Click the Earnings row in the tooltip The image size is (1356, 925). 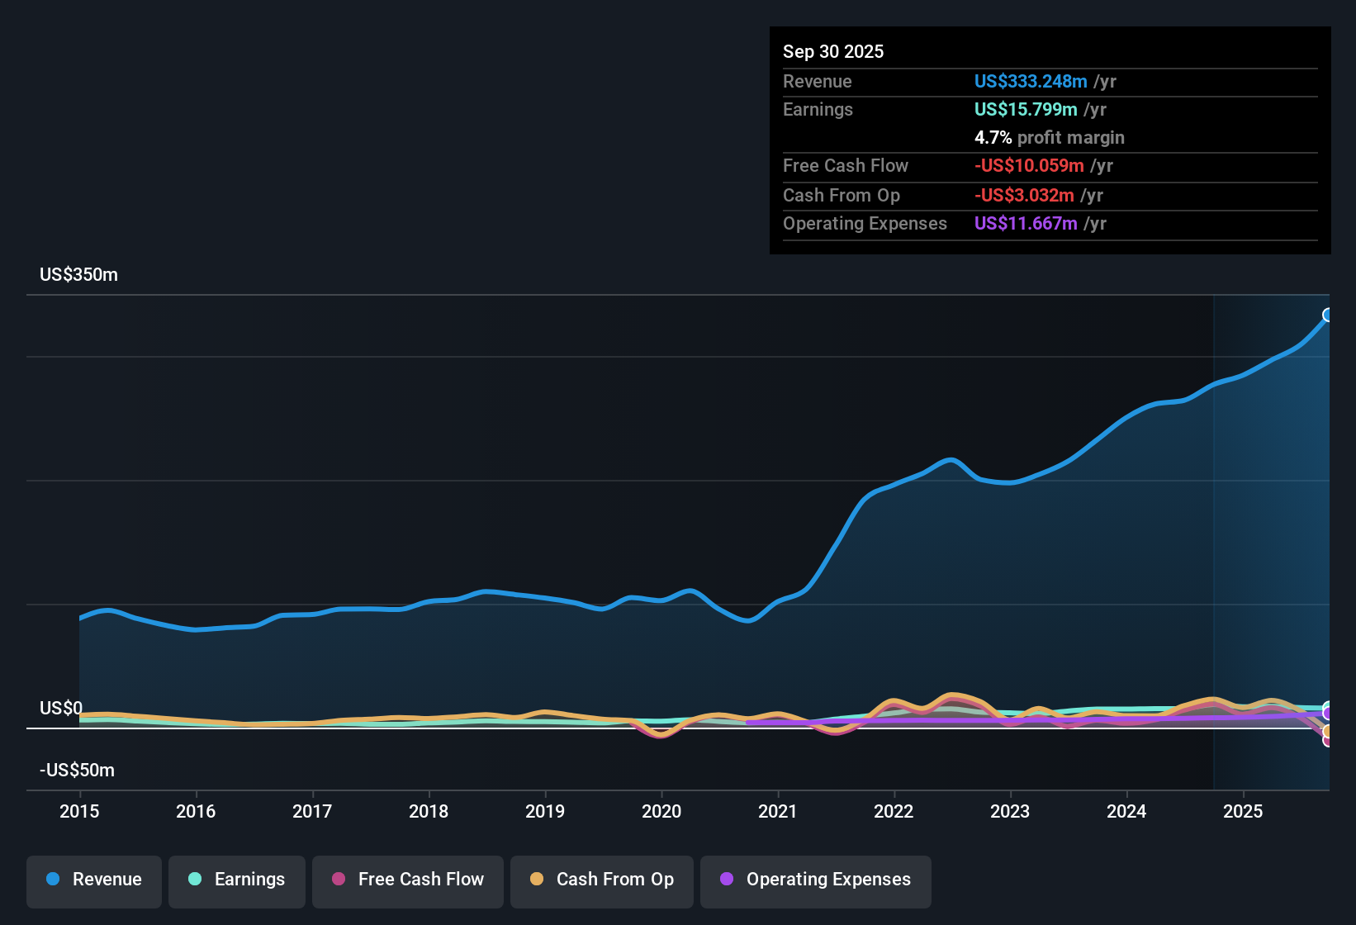[x=818, y=109]
